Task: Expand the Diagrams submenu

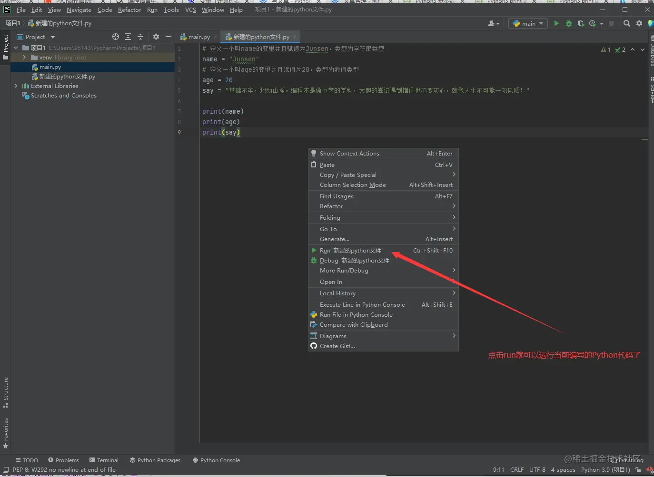Action: 383,336
